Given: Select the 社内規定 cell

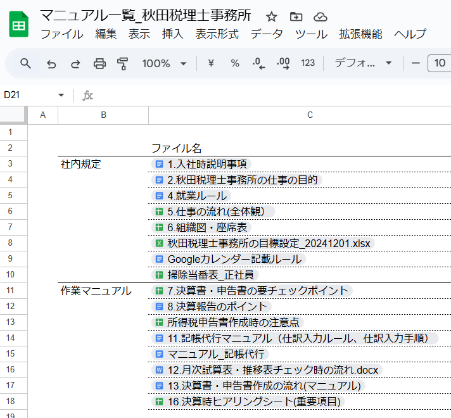Looking at the screenshot, I should tap(103, 164).
